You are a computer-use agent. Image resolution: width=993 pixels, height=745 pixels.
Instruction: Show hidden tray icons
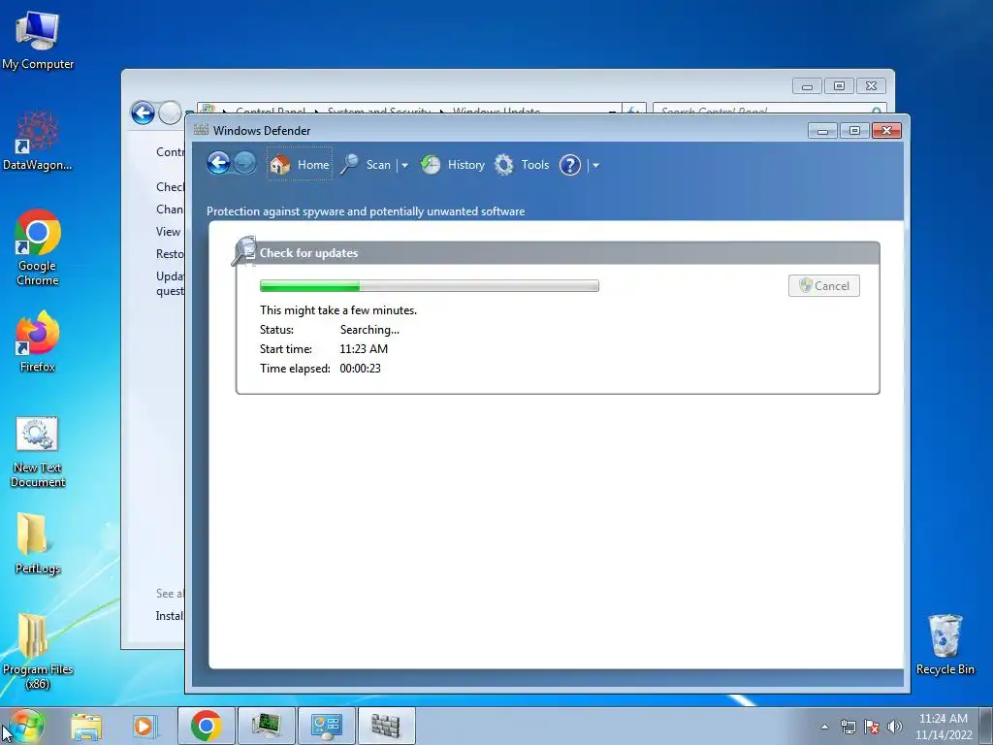coord(824,727)
